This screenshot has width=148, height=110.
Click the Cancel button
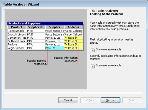pos(68,100)
